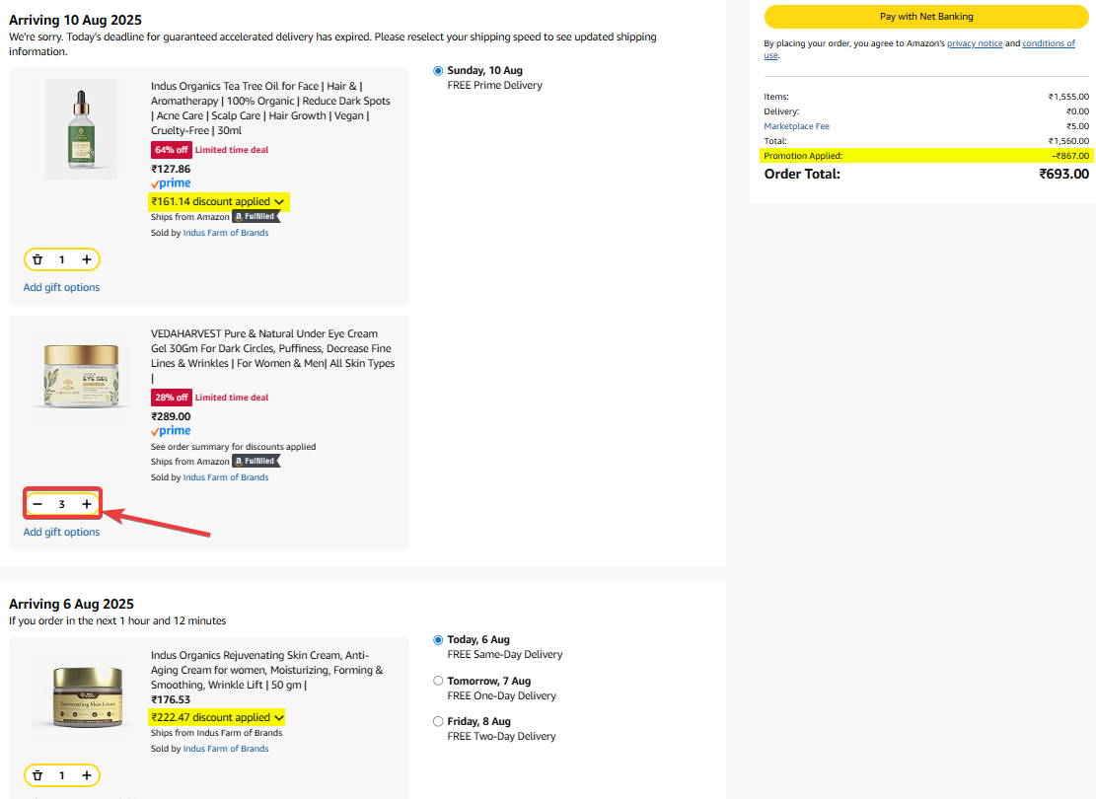Image resolution: width=1096 pixels, height=799 pixels.
Task: Increase Rejuvenating Skin Cream quantity with plus icon
Action: (87, 775)
